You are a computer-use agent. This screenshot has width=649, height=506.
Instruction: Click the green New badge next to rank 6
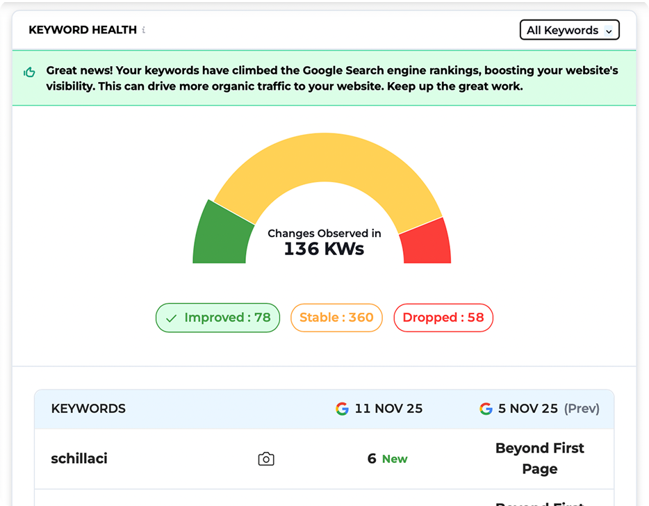[395, 459]
